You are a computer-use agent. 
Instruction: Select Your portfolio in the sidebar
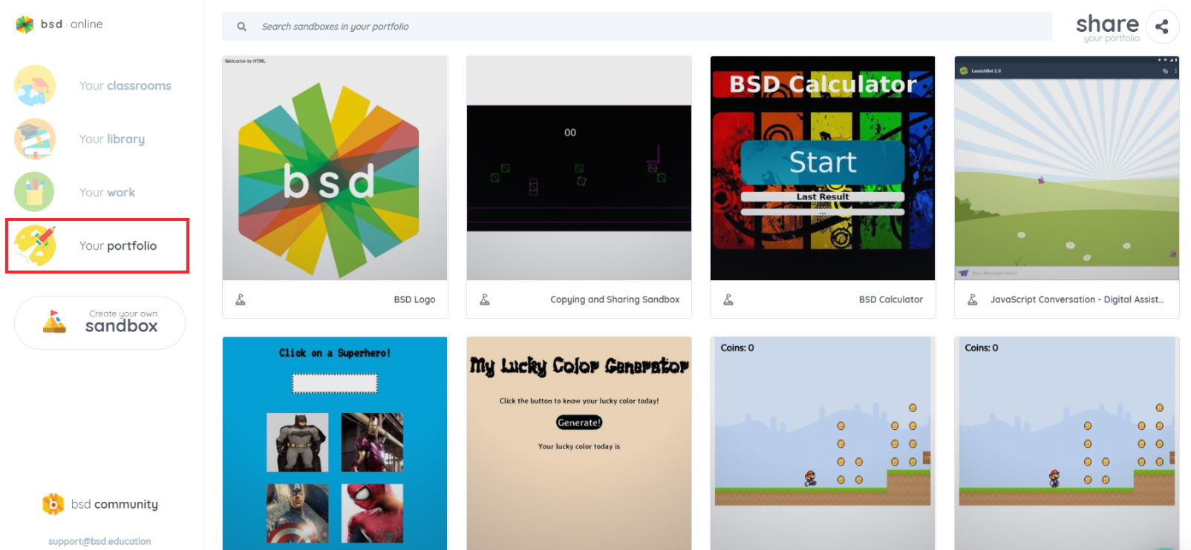click(97, 245)
